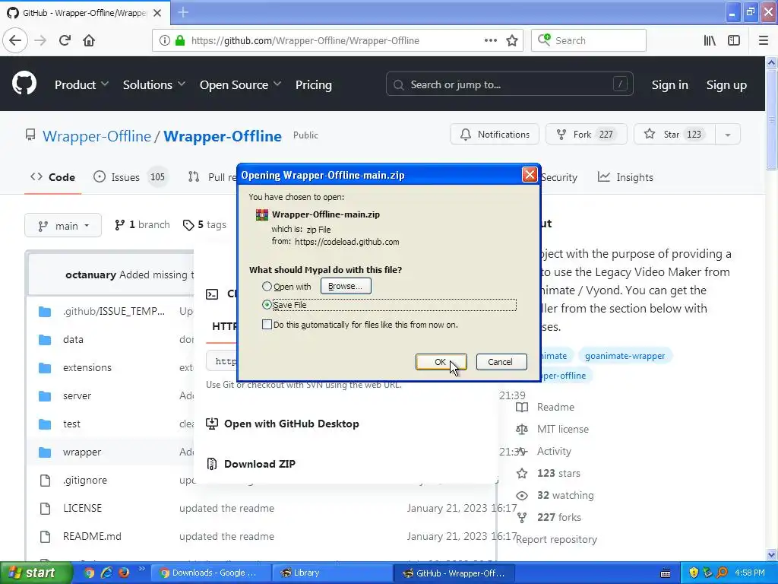Click the Windows start button
The image size is (778, 584).
click(x=35, y=573)
